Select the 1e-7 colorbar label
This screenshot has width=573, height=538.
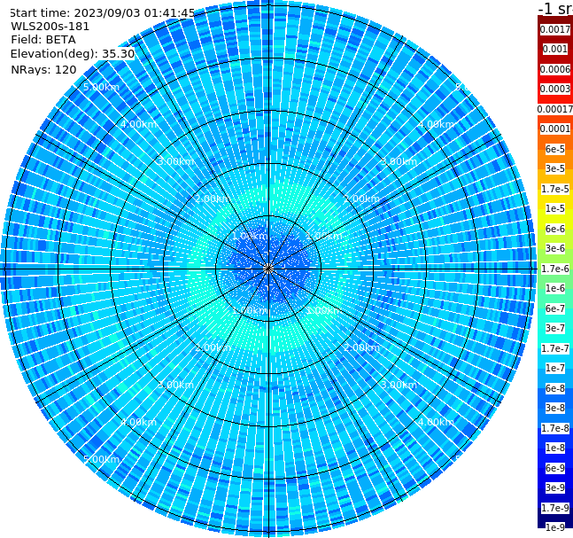point(555,368)
